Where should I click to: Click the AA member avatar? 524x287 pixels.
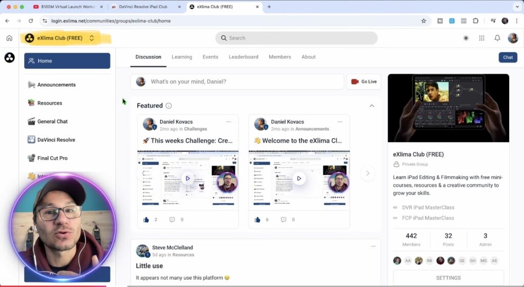point(408,260)
